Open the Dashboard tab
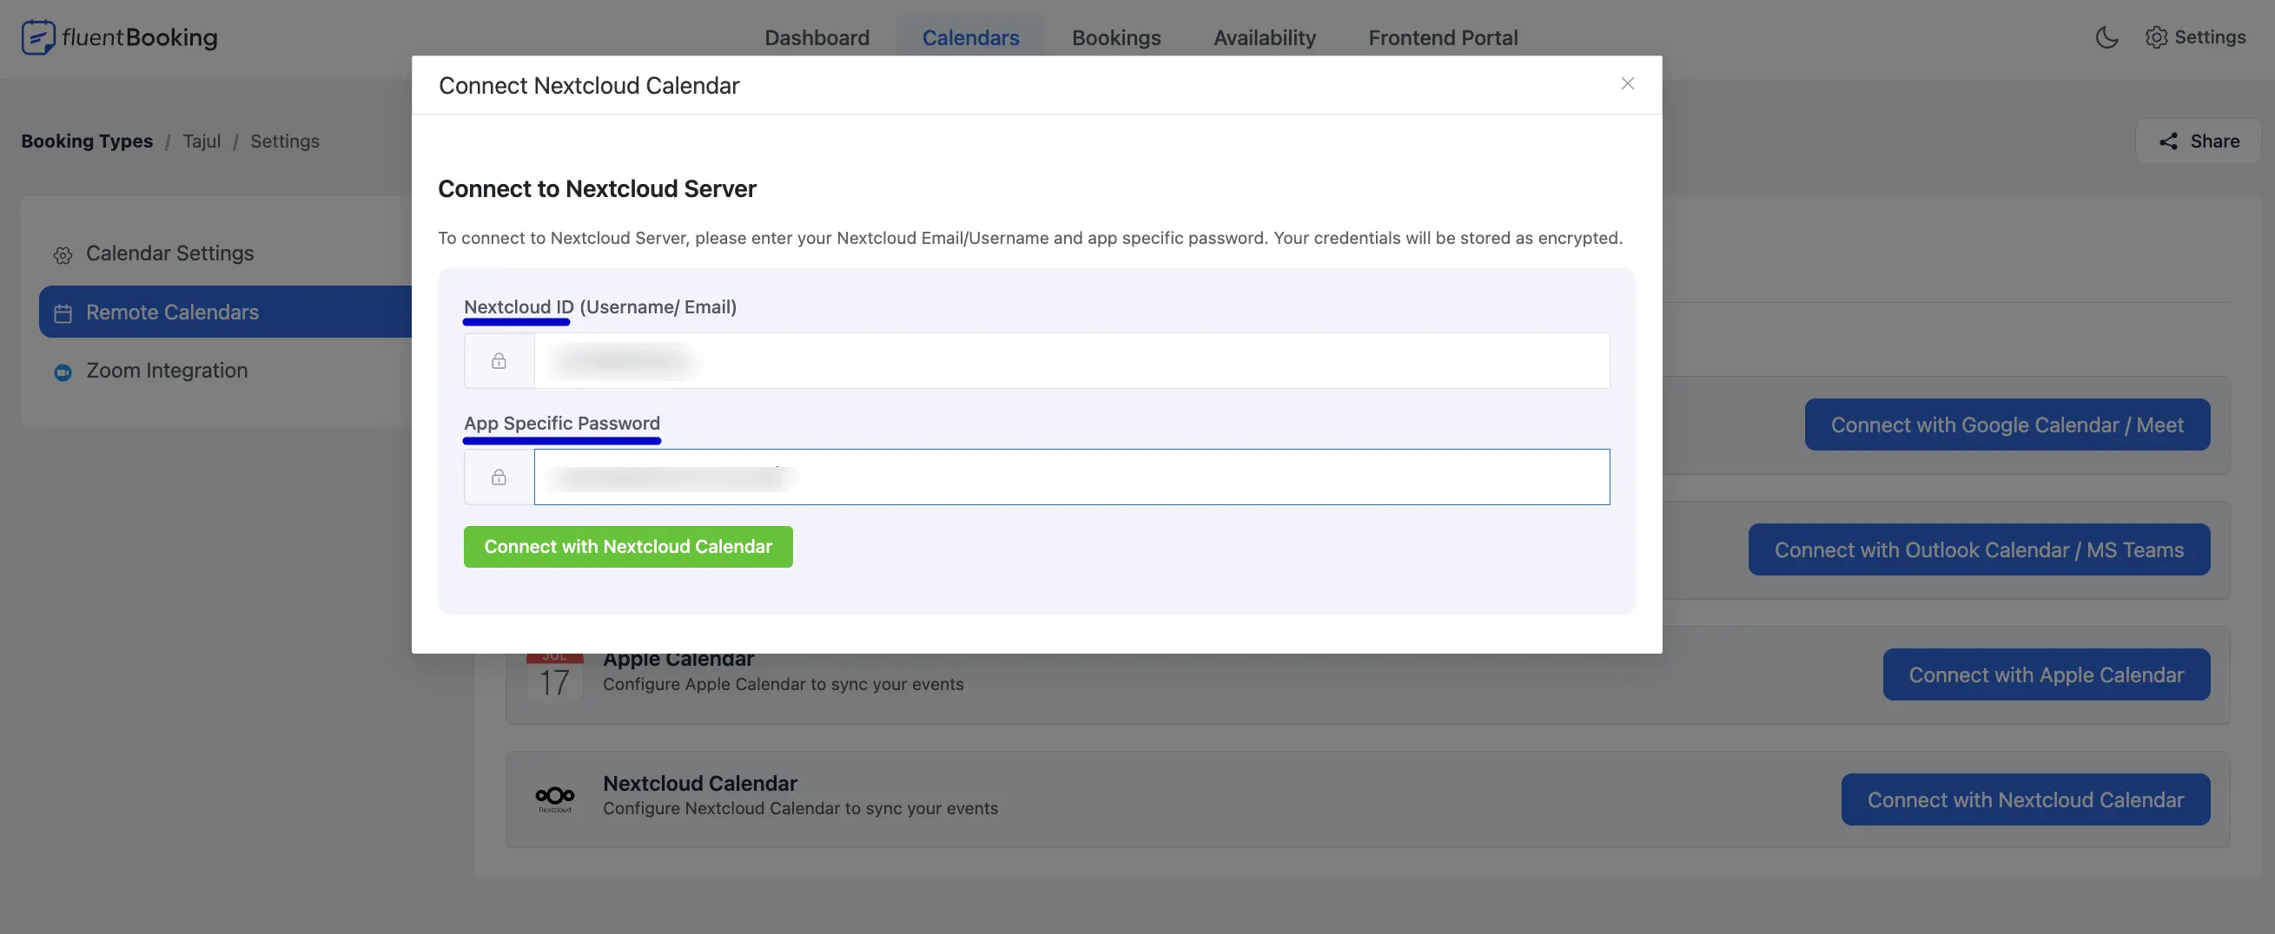 point(817,37)
